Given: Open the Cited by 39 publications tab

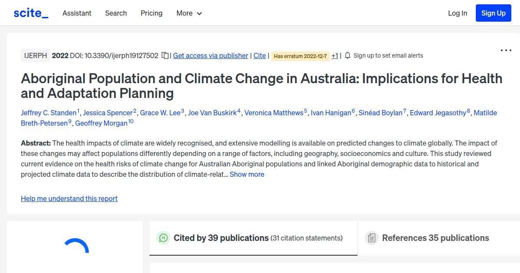Looking at the screenshot, I should pyautogui.click(x=221, y=238).
